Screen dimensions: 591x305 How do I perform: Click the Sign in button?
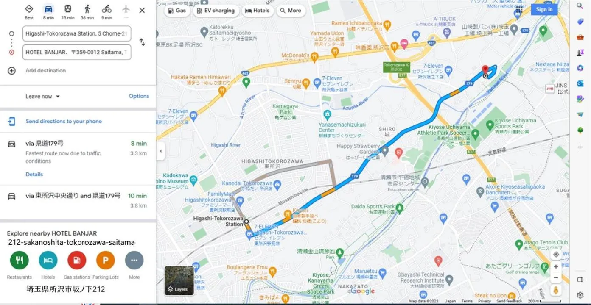pyautogui.click(x=544, y=9)
